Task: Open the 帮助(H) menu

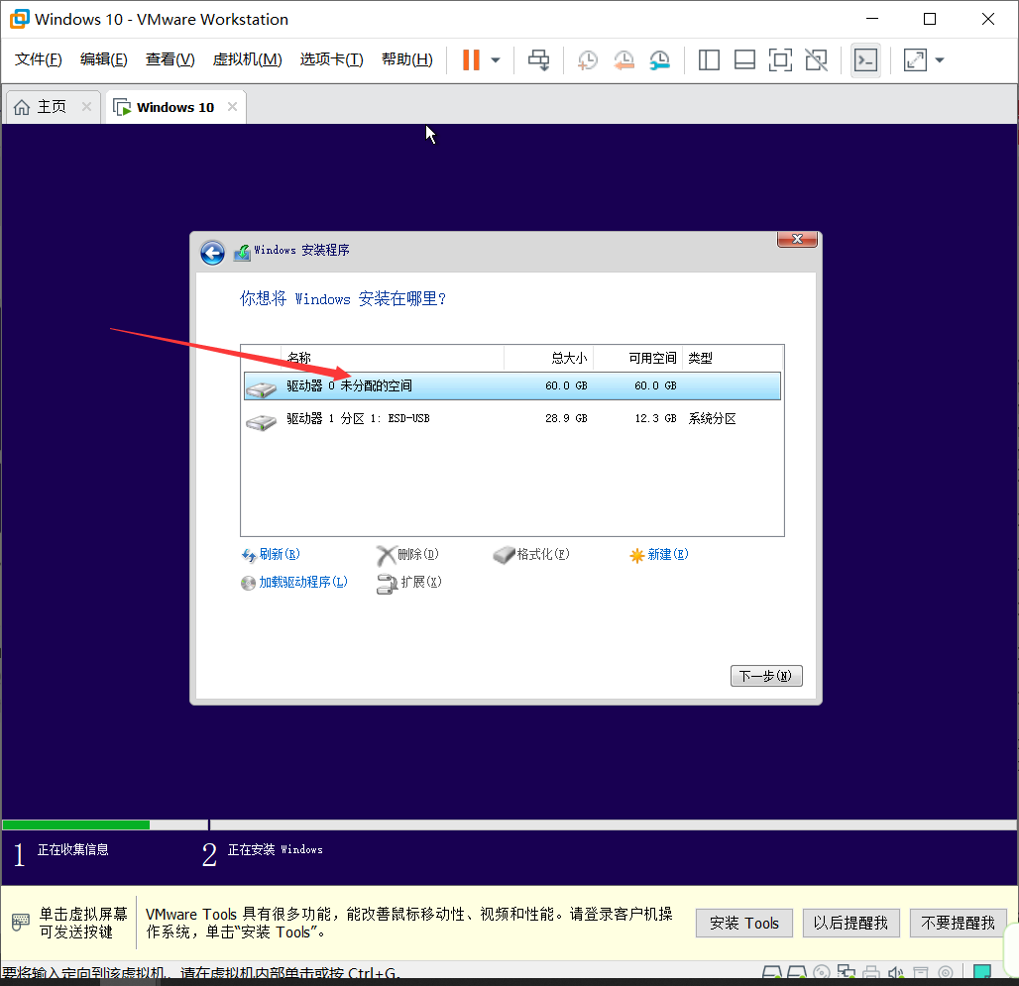Action: coord(406,59)
